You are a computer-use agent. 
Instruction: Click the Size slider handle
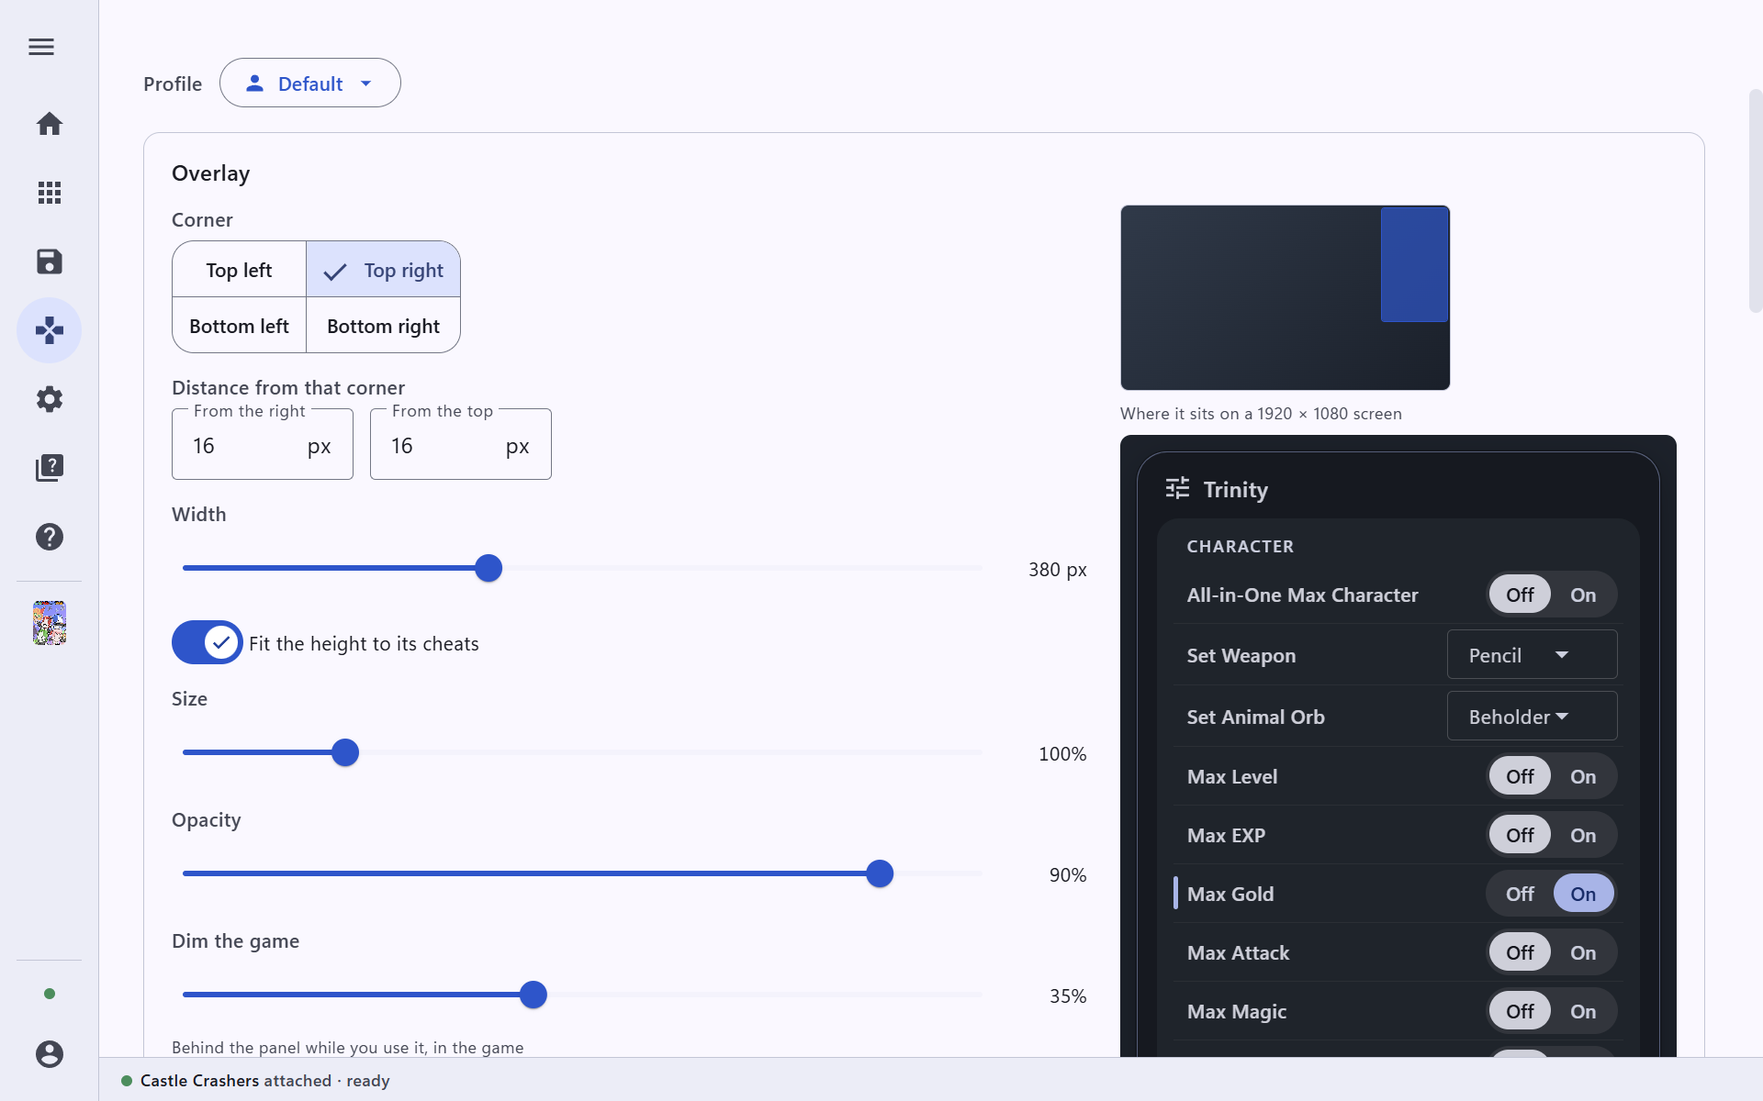click(345, 752)
